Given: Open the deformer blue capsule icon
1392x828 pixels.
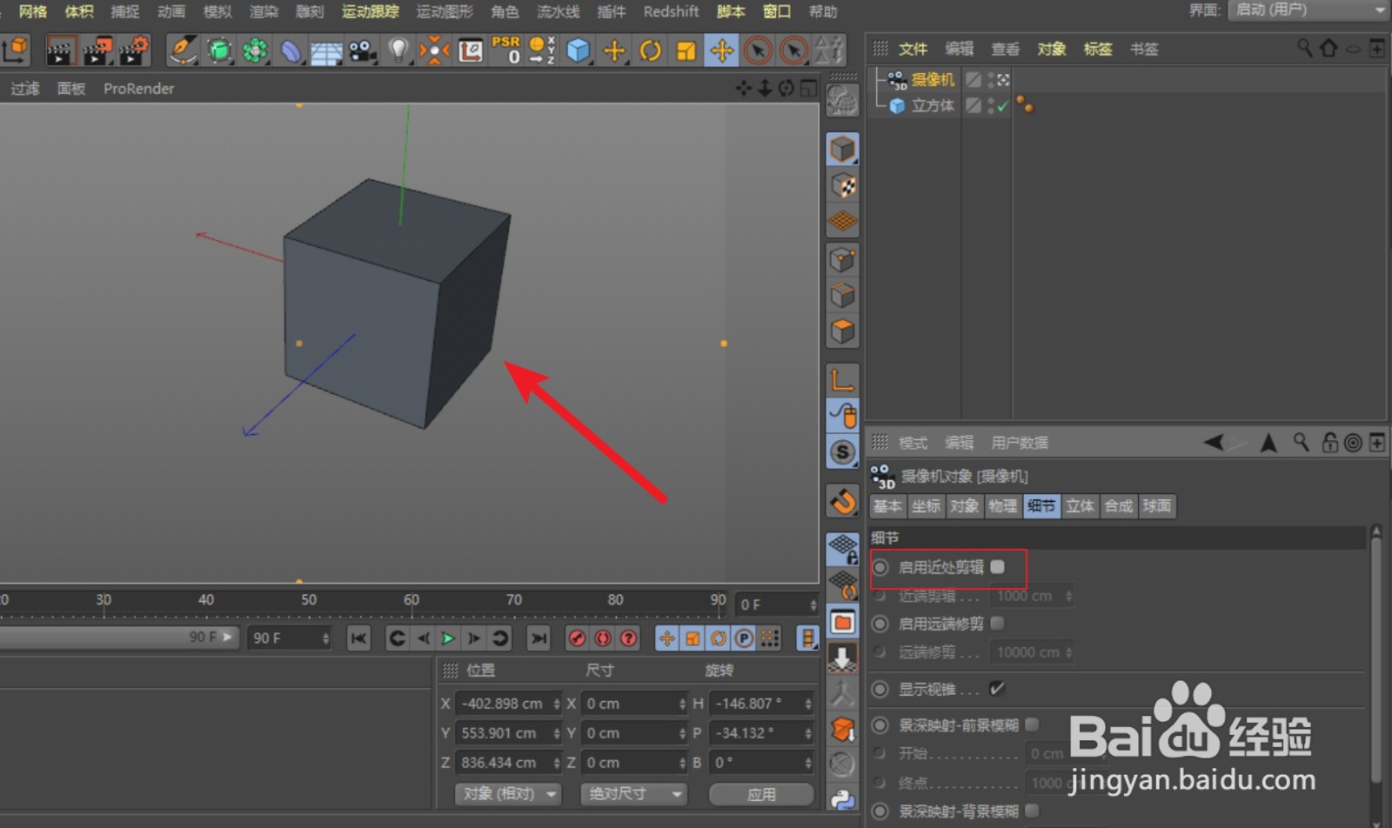Looking at the screenshot, I should pos(291,50).
